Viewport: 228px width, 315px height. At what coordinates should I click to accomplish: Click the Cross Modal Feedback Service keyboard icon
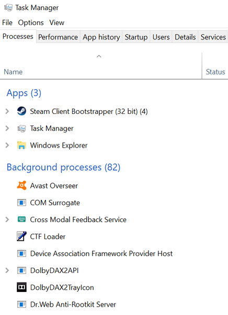coord(21,219)
